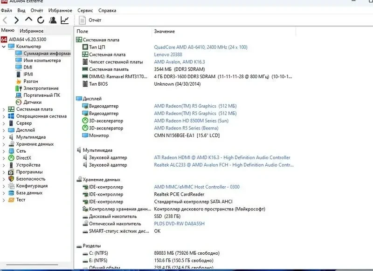The width and height of the screenshot is (373, 271).
Task: Switch to the Избранное tab
Action: point(31,31)
